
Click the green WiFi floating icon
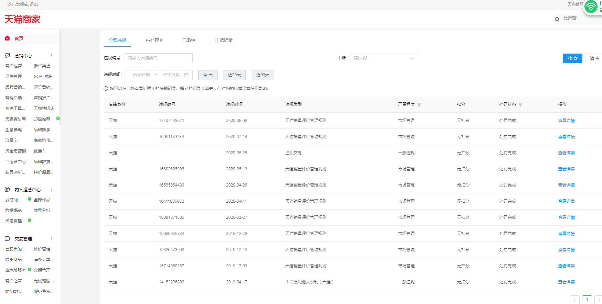[x=591, y=7]
